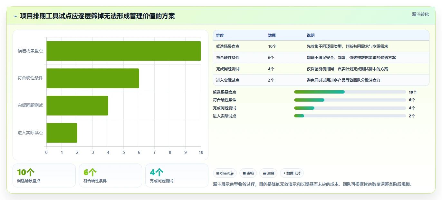
Task: Click the 符合硬性条件 bar in the chart
Action: tap(93, 78)
